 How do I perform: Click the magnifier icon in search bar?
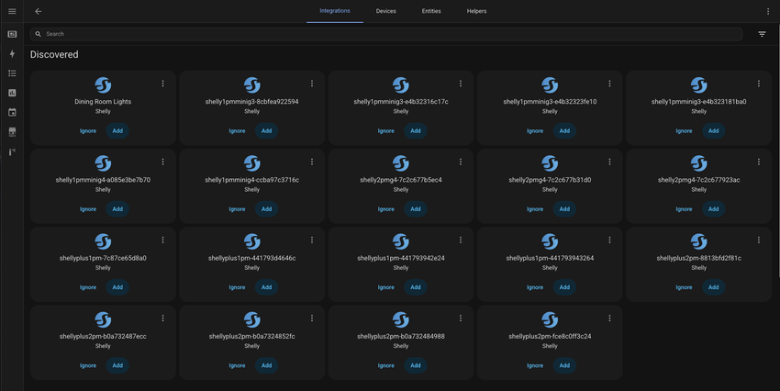(38, 34)
